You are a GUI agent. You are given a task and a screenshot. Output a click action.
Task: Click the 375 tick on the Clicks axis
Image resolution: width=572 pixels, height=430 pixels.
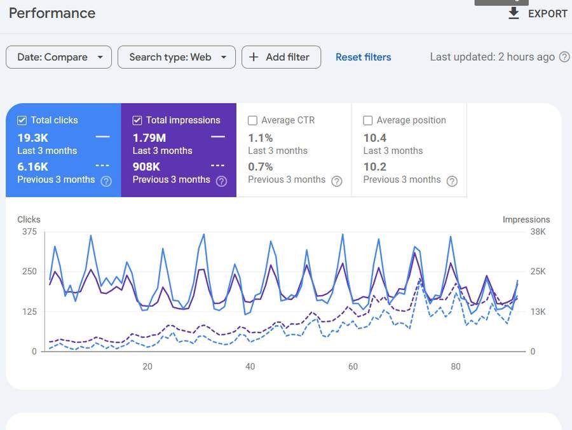point(29,232)
